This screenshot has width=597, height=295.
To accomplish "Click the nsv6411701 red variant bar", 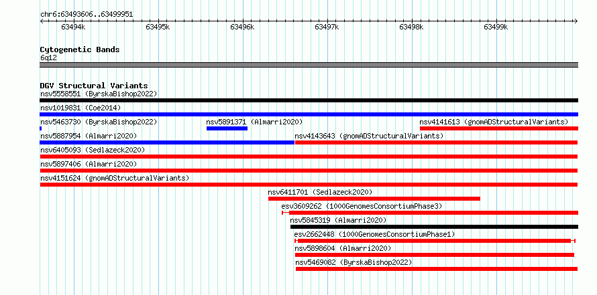I will [x=374, y=199].
